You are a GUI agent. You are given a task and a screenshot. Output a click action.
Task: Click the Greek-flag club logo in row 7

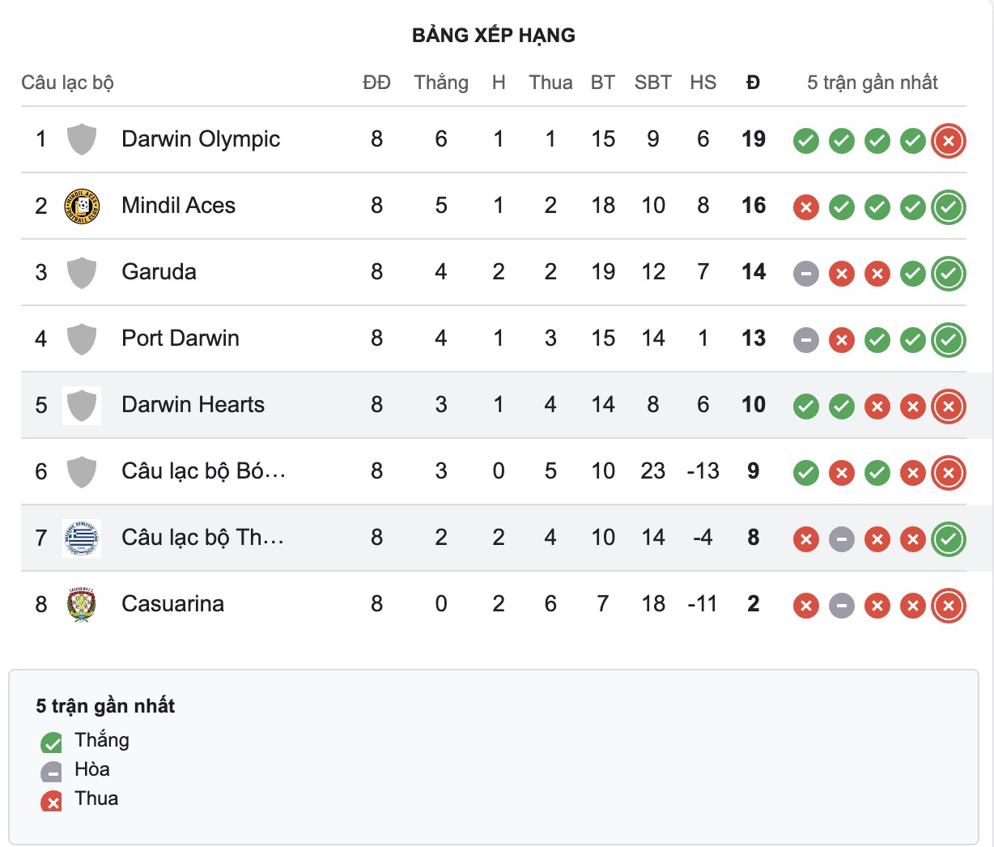[x=82, y=538]
